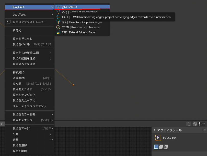Toggle the magnet snapping button

coord(195,124)
